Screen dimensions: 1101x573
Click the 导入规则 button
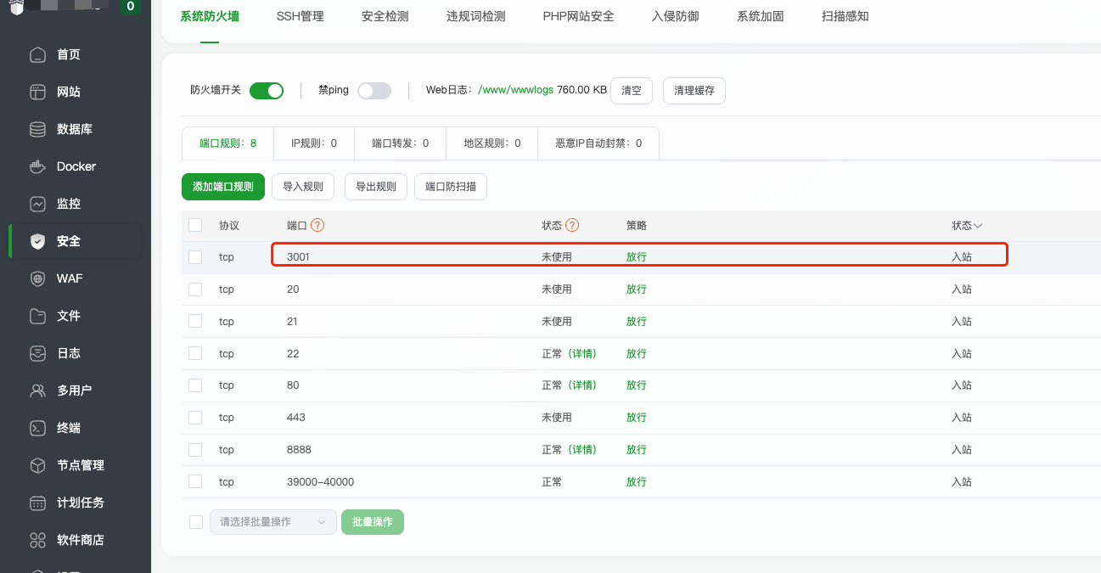[x=303, y=187]
